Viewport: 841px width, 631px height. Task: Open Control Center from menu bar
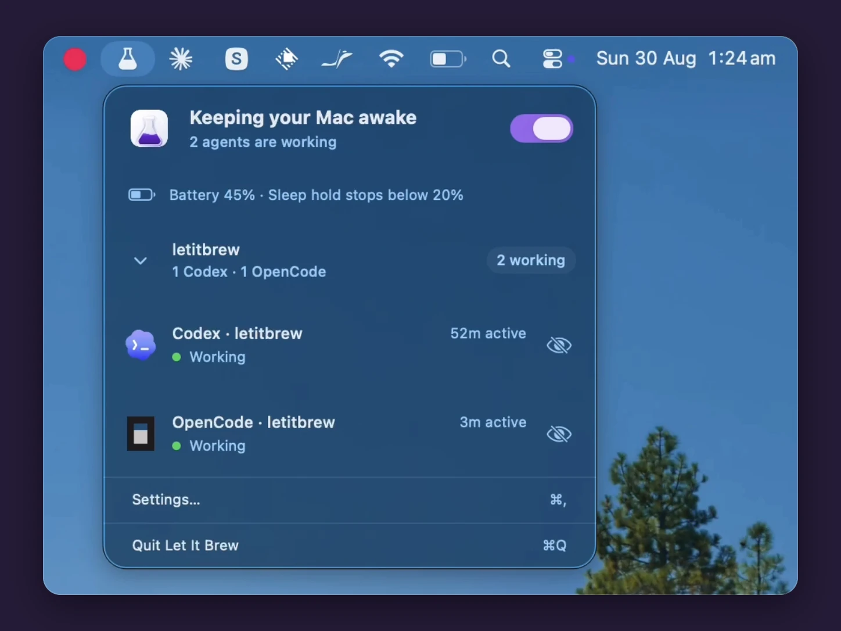click(552, 59)
